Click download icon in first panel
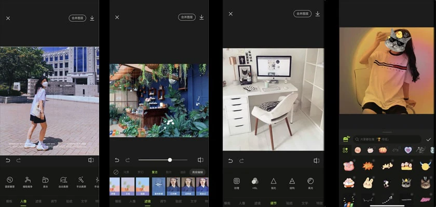436x207 pixels. (x=92, y=18)
